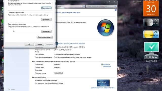Click the 2.80 GHz processor text

pyautogui.click(x=82, y=47)
